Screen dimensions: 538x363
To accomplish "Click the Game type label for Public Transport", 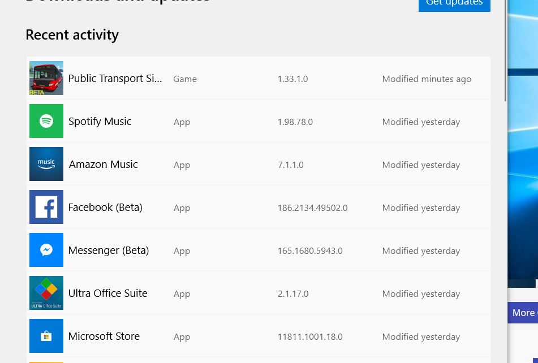I will (x=185, y=79).
